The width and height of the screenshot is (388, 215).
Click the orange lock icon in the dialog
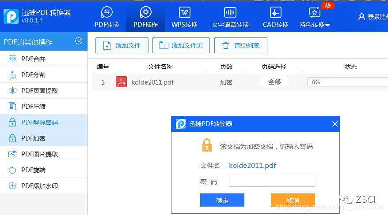pos(207,145)
